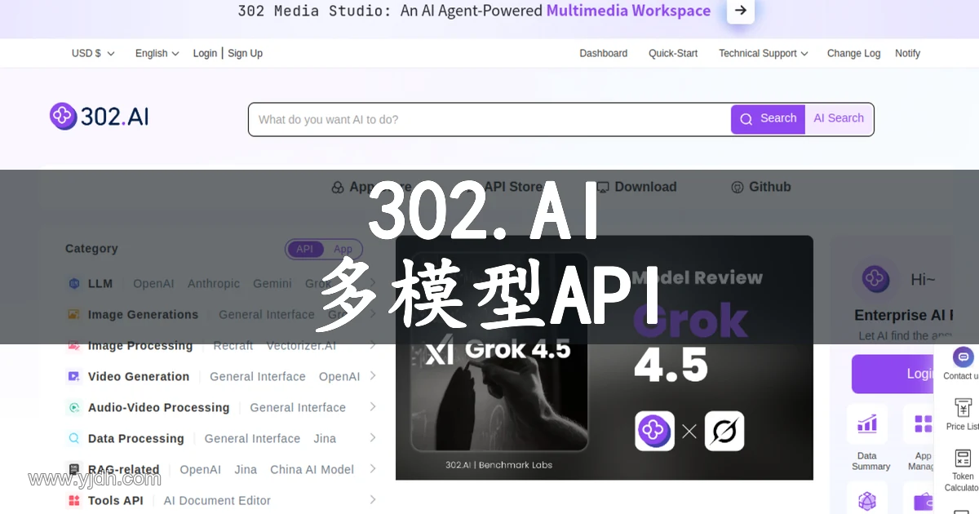
Task: Open the Token Calculator icon
Action: coord(963,458)
